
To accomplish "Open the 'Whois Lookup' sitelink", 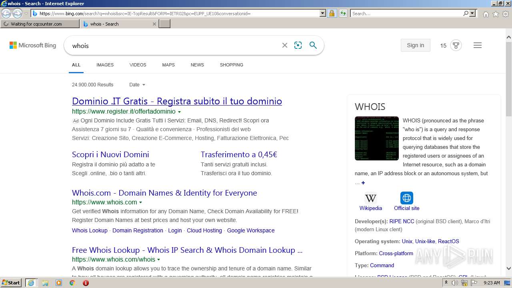I will point(90,230).
